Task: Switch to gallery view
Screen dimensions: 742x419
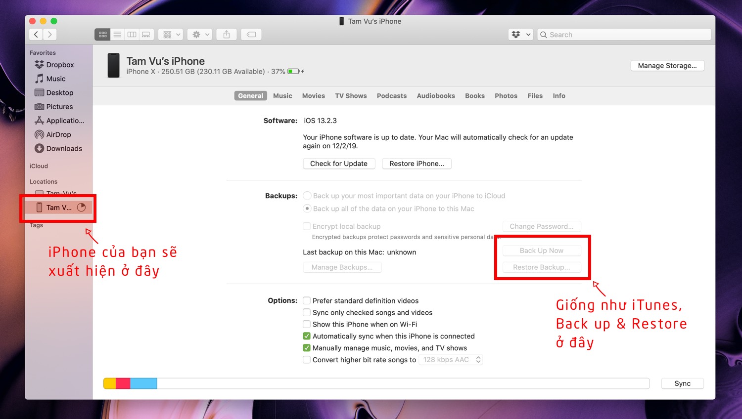Action: [146, 35]
